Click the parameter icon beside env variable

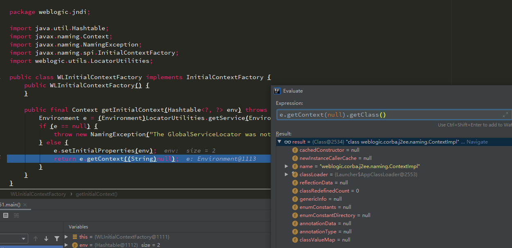click(75, 245)
